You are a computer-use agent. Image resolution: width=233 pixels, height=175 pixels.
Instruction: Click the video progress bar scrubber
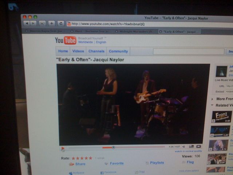pyautogui.click(x=114, y=147)
